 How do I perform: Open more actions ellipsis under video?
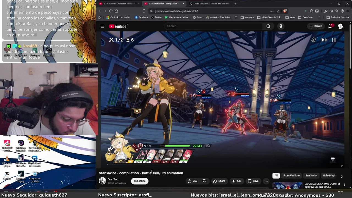tap(266, 181)
